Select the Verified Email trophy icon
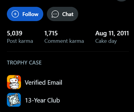 (x=14, y=82)
